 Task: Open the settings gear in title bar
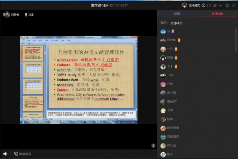(203, 6)
